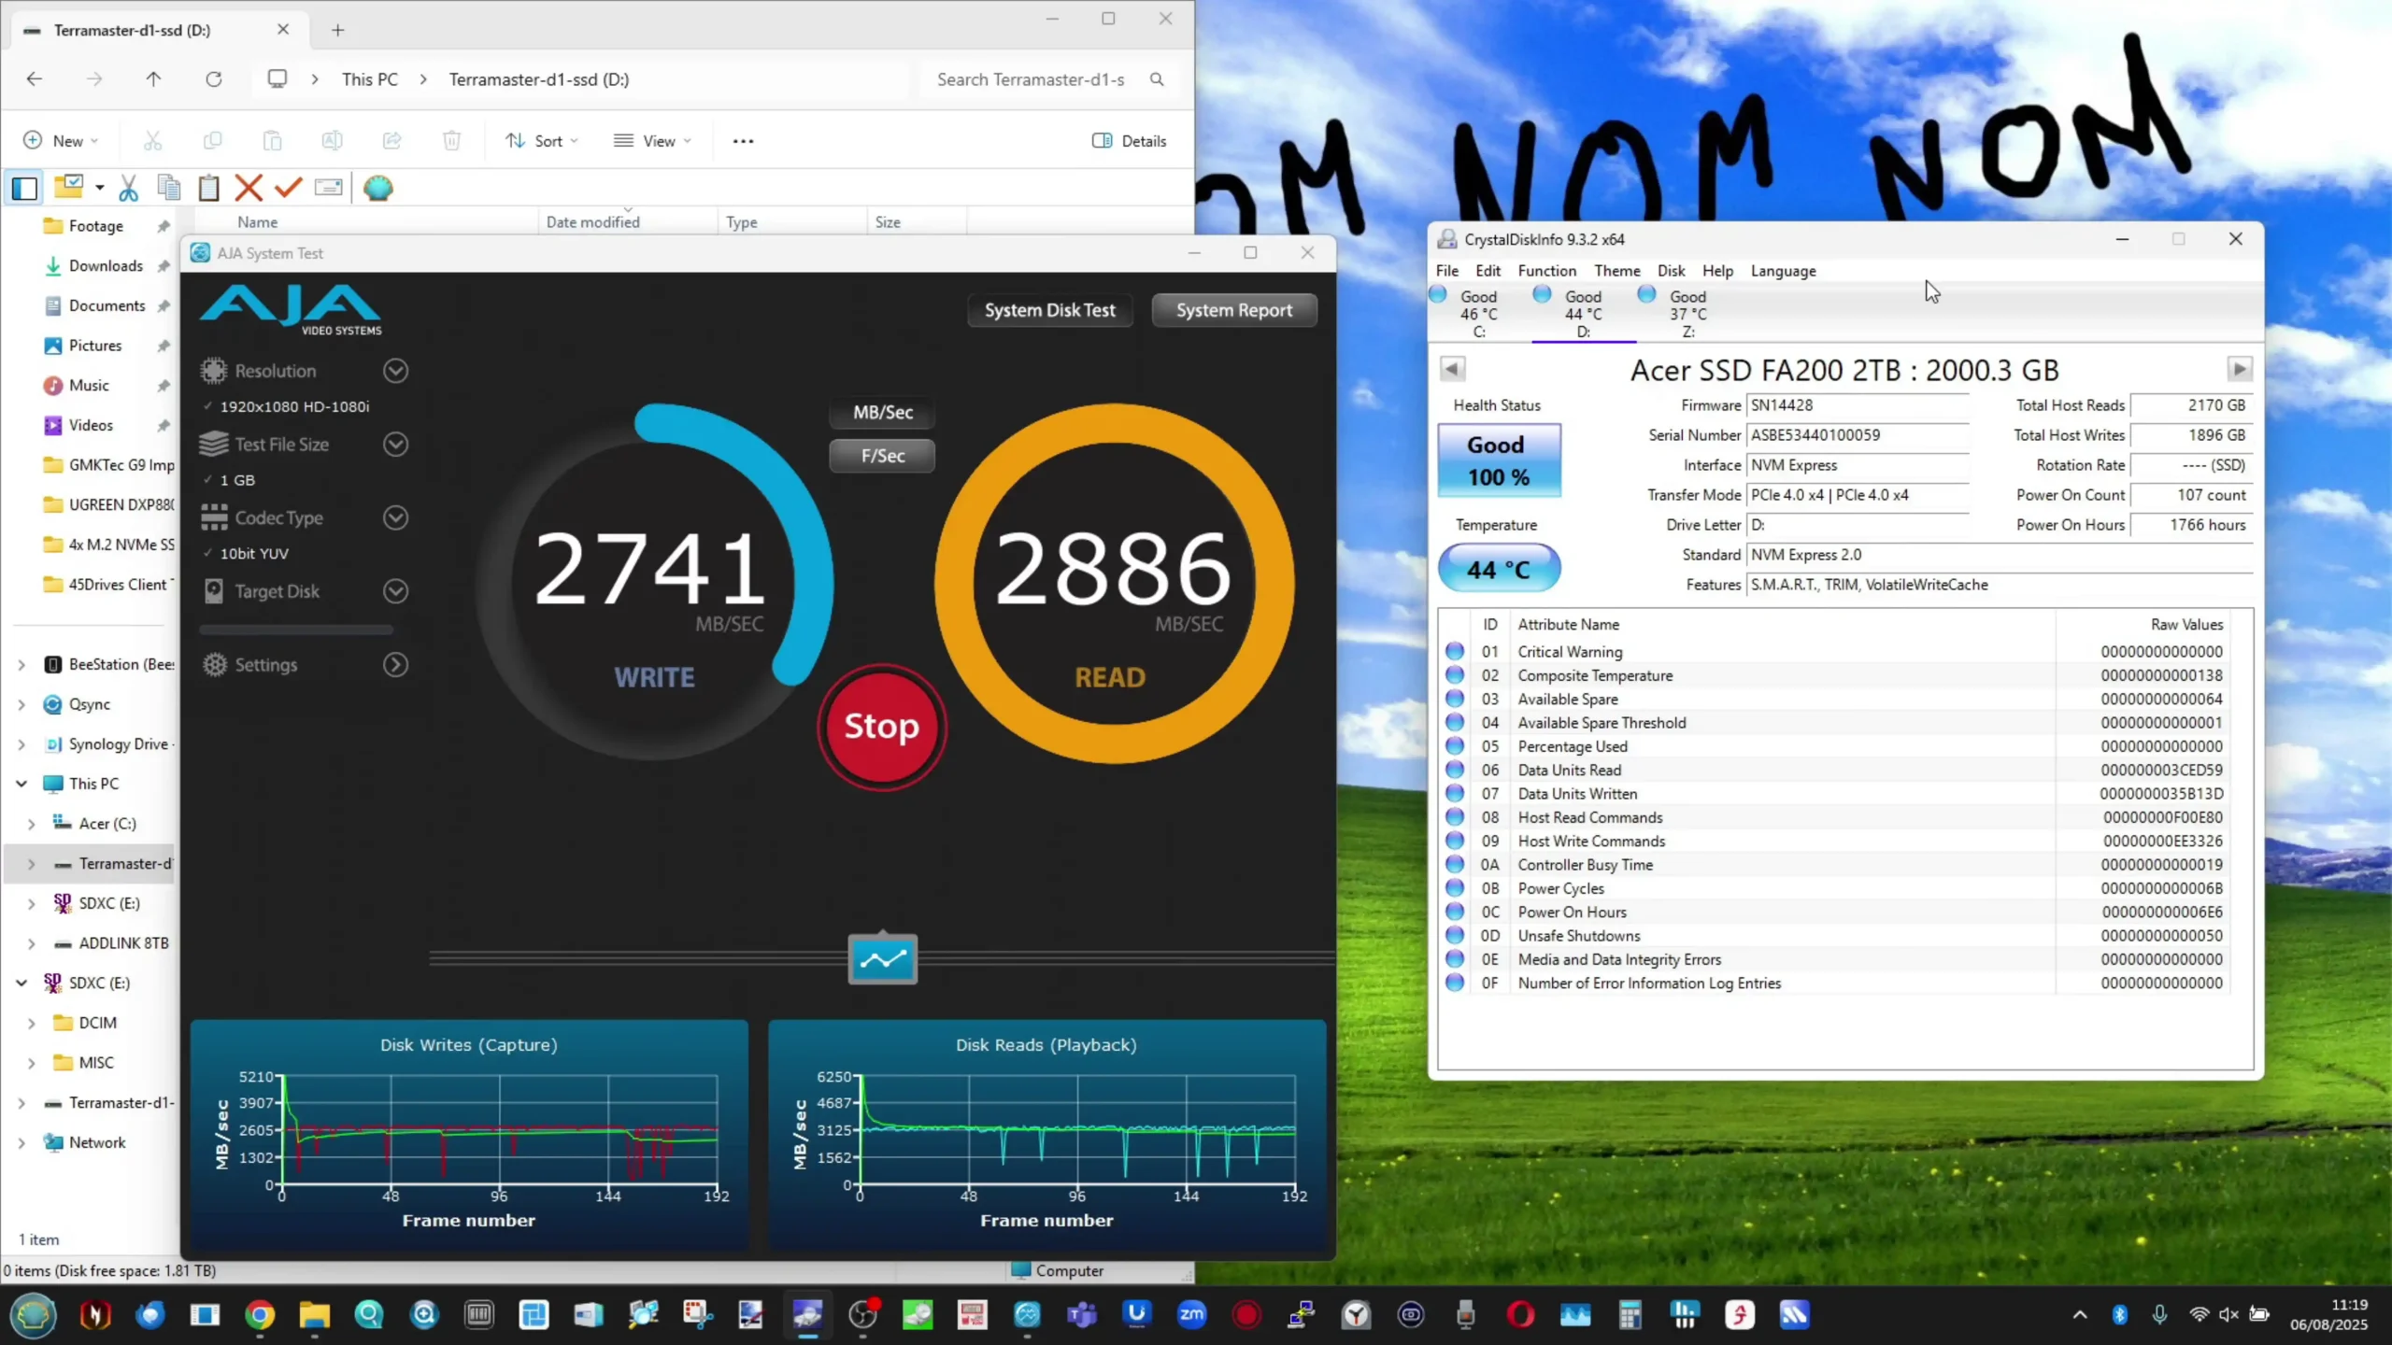2392x1345 pixels.
Task: Go back in File Explorer
Action: tap(35, 79)
